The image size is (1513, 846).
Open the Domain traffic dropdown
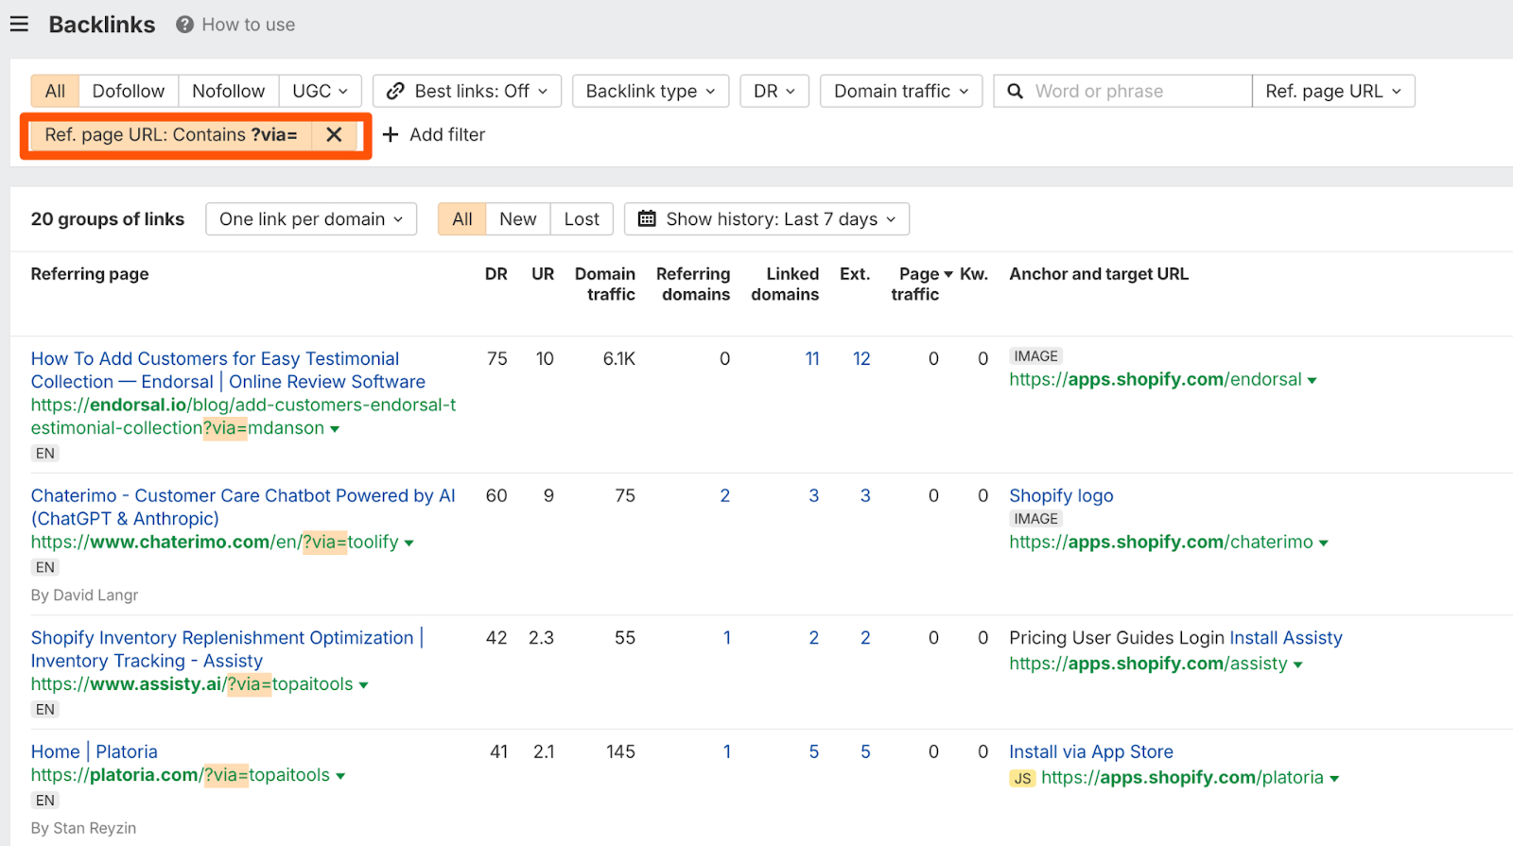[900, 91]
